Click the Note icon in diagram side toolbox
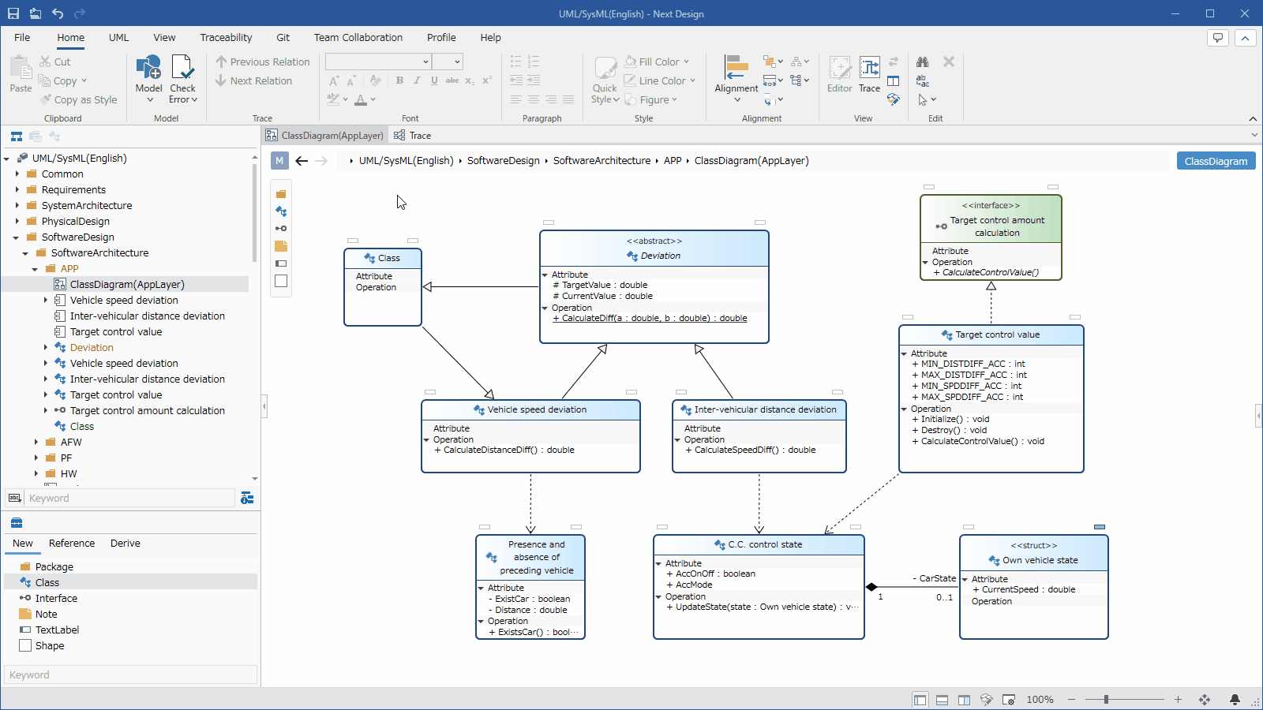 [x=281, y=246]
